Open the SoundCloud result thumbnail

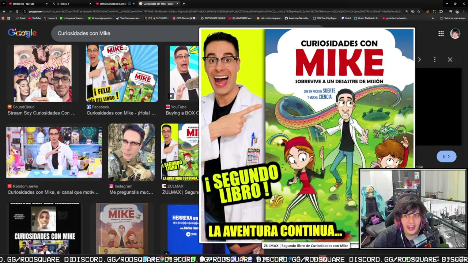pyautogui.click(x=42, y=73)
